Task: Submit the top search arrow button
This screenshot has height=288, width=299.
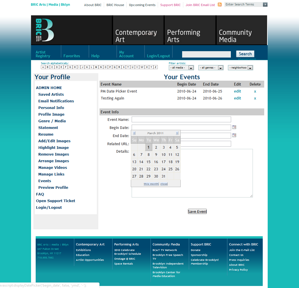Action: coord(265,5)
